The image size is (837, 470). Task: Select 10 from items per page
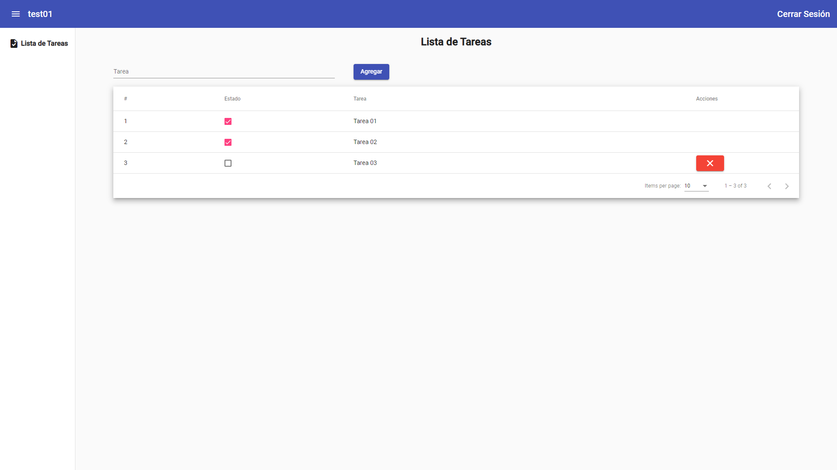click(x=688, y=186)
